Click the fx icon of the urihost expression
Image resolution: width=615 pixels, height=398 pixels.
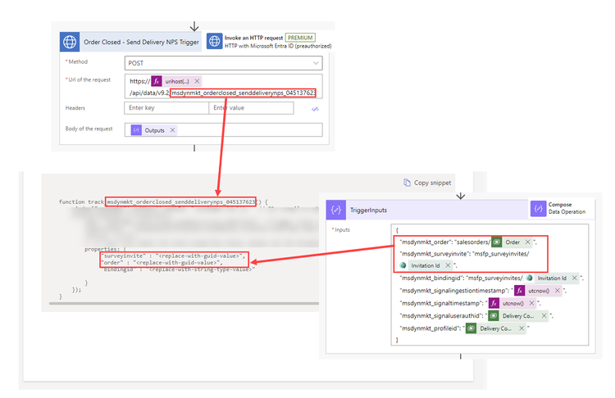157,81
